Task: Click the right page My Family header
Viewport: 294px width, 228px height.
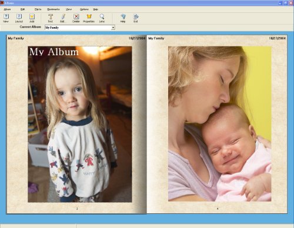Action: point(156,38)
